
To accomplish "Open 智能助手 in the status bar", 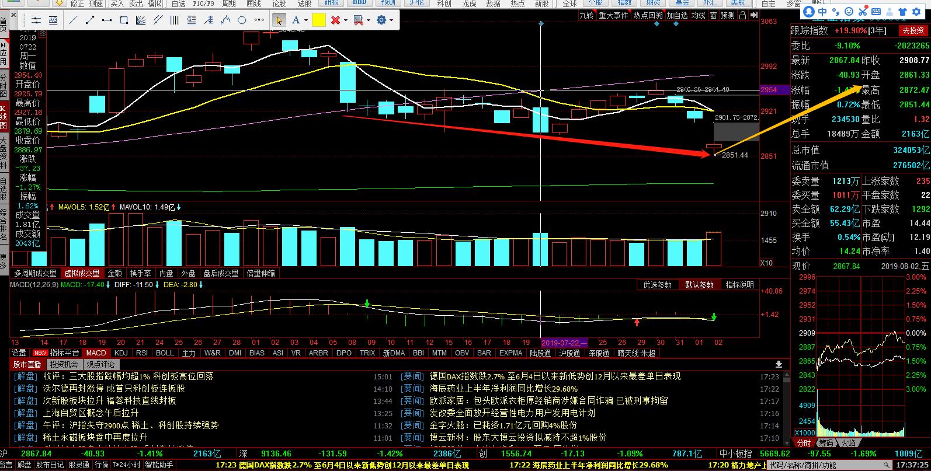I will (x=159, y=465).
